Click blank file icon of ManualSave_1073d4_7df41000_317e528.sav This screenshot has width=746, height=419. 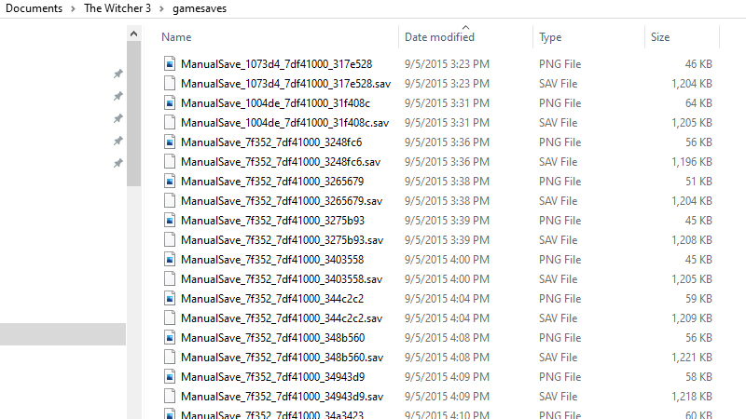[170, 83]
